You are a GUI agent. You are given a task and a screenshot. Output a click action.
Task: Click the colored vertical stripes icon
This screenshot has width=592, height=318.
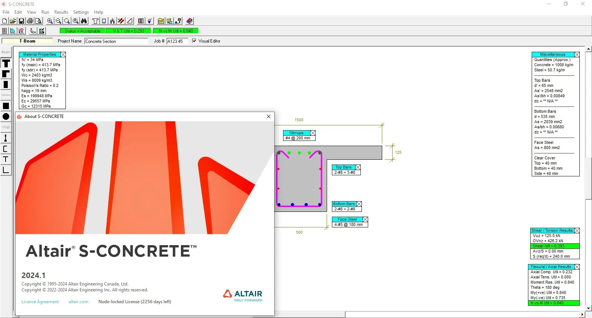coord(141,21)
